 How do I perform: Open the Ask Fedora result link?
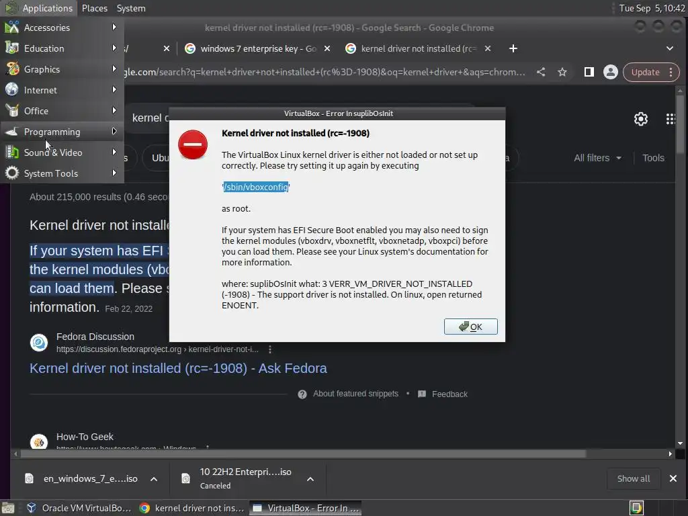click(x=178, y=368)
